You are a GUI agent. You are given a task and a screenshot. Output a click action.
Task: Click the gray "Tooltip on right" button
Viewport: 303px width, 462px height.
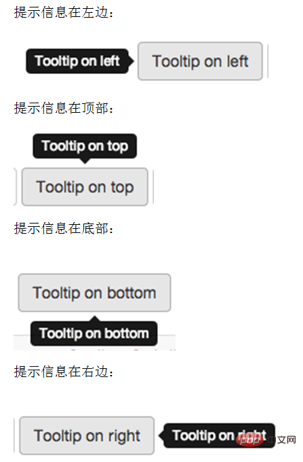(87, 436)
